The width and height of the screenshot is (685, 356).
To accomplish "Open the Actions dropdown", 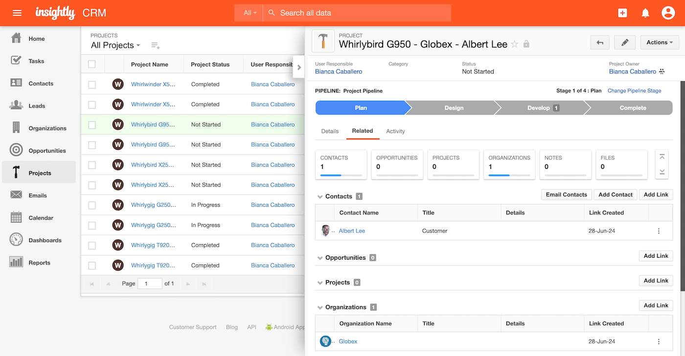I will click(659, 43).
